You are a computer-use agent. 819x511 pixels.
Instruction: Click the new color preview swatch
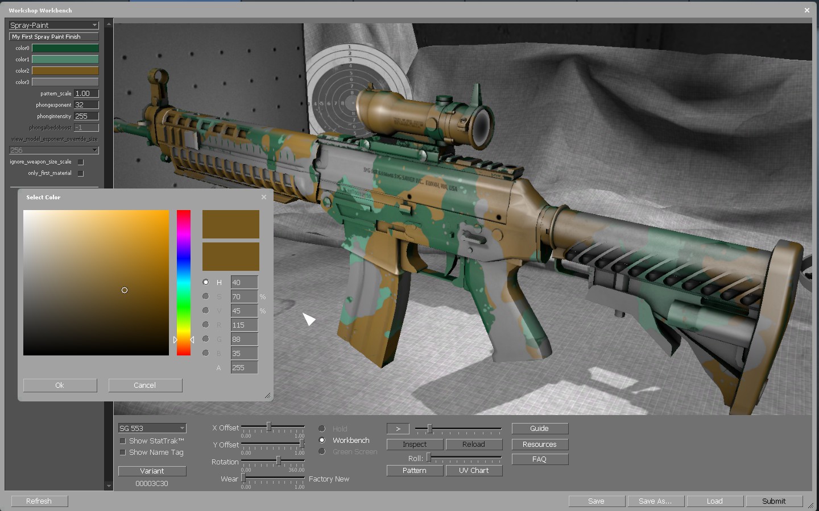(231, 224)
